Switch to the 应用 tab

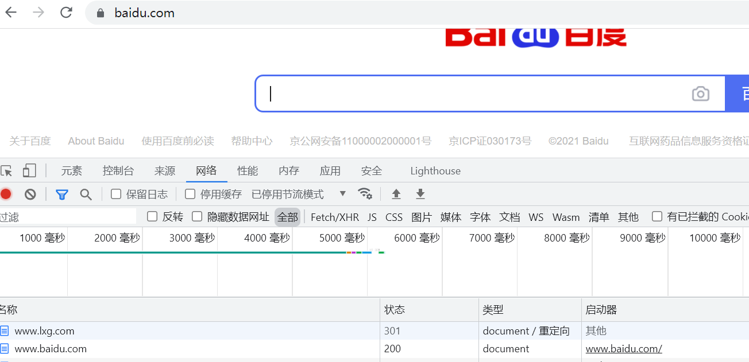(x=330, y=171)
